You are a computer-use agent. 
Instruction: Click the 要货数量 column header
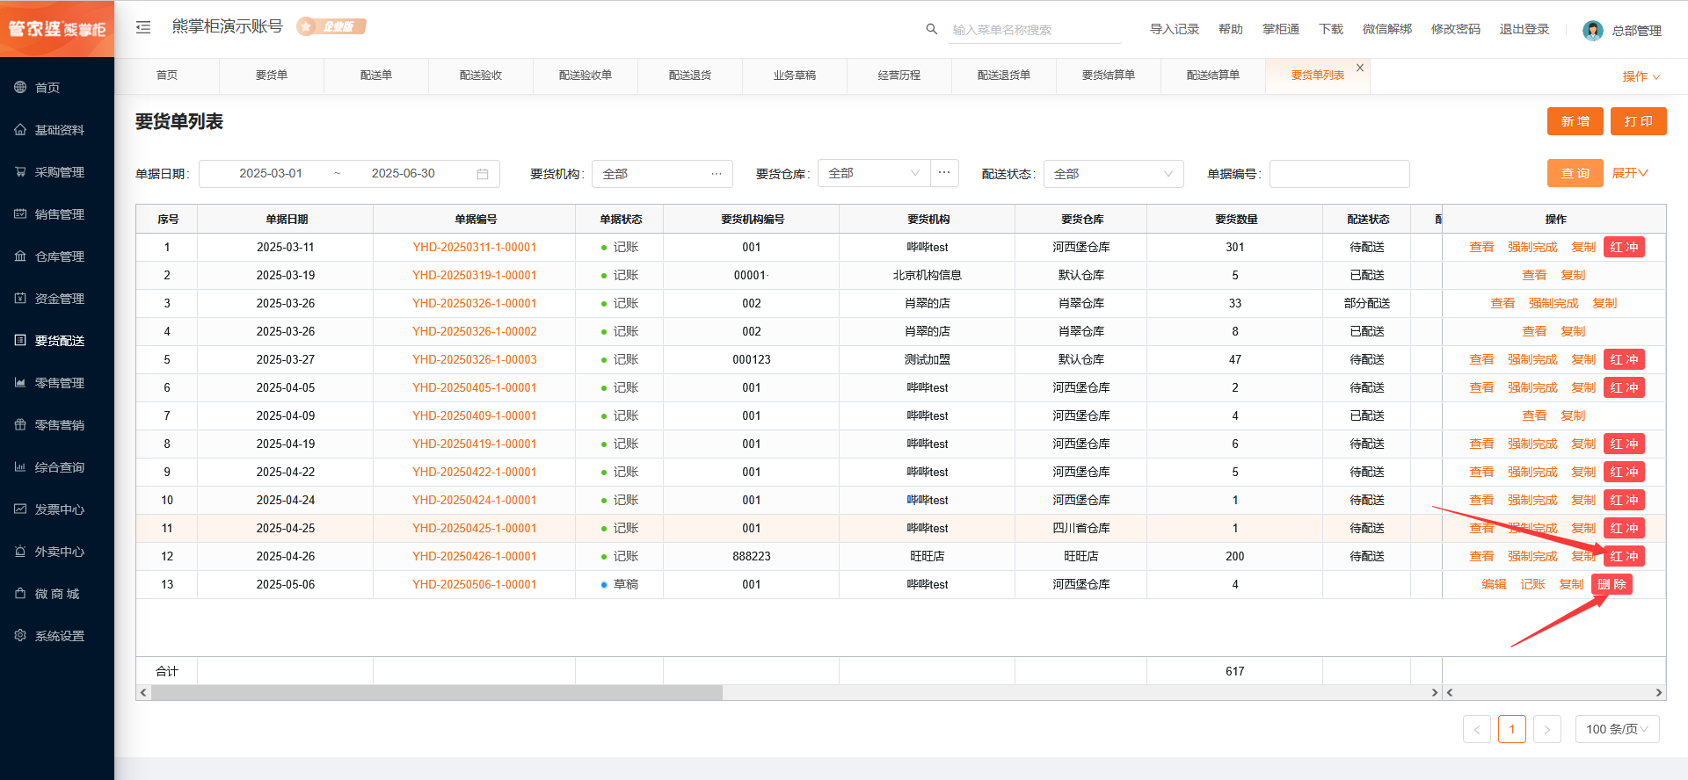pyautogui.click(x=1235, y=219)
